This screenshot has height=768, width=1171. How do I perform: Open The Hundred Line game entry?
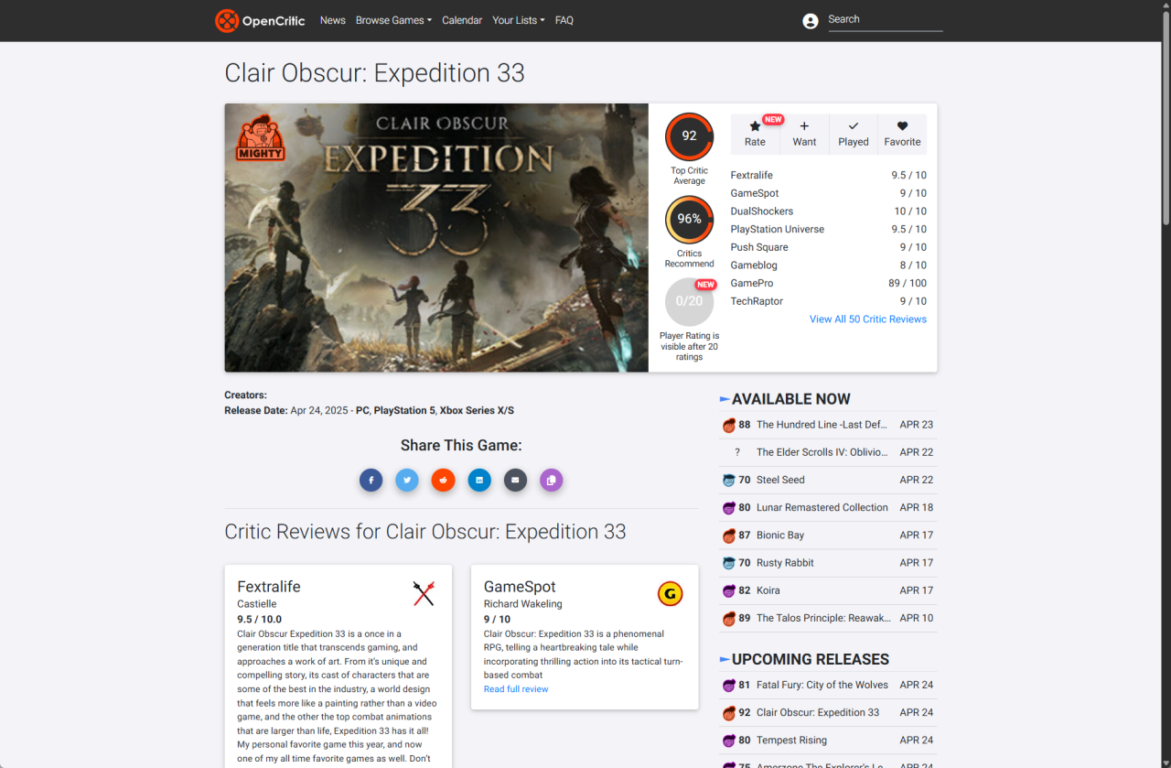pyautogui.click(x=822, y=425)
